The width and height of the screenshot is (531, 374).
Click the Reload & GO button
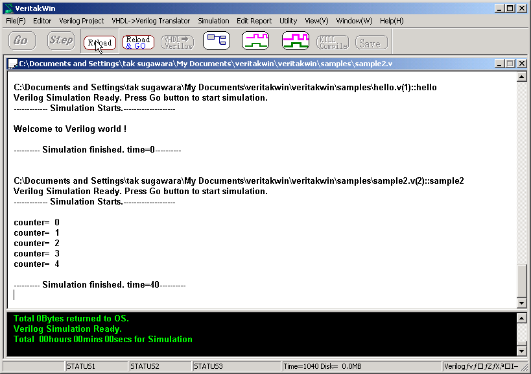coord(138,42)
